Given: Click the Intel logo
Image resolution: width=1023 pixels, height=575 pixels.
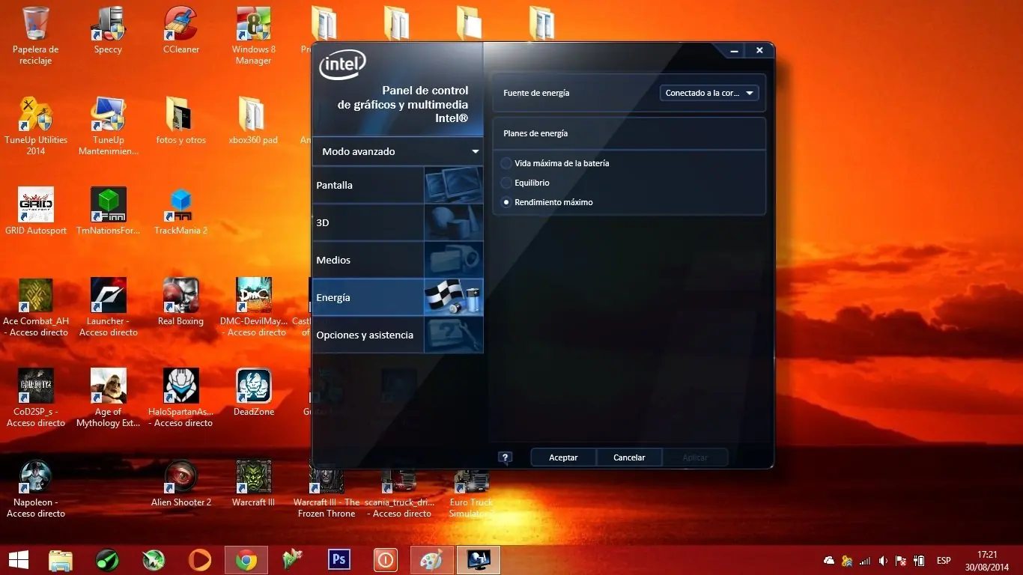Looking at the screenshot, I should 342,65.
